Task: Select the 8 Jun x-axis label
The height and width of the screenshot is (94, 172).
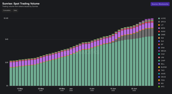Action: (92, 89)
